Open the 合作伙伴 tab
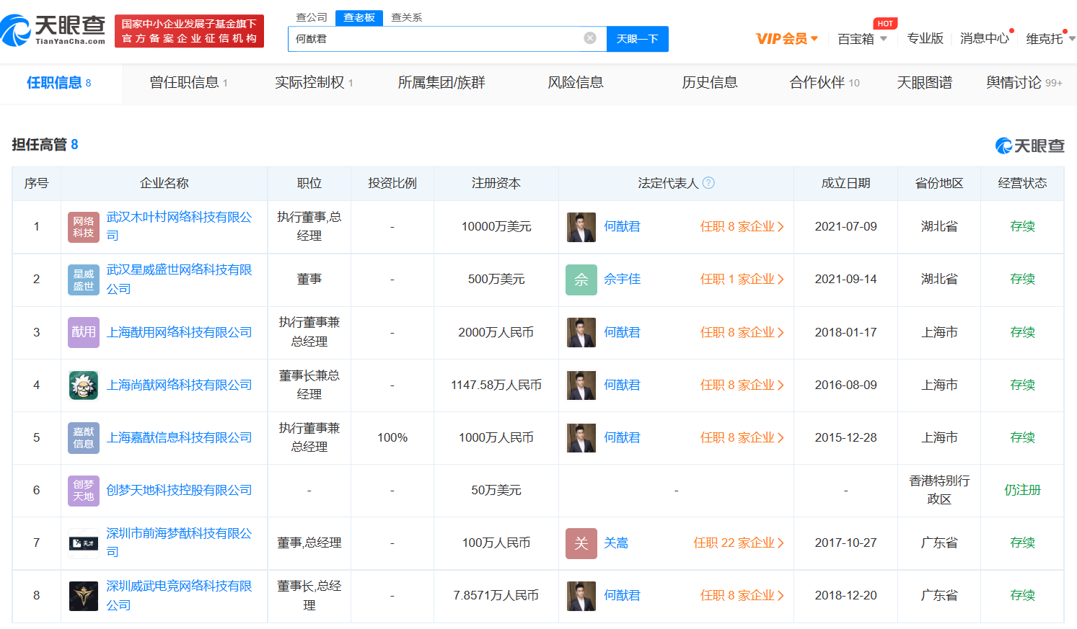1077x629 pixels. [825, 83]
